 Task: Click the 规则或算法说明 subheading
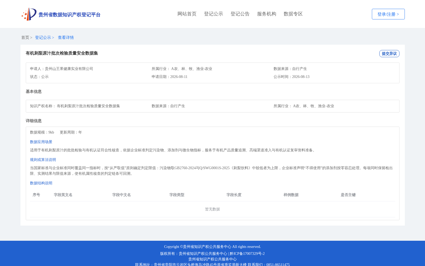43,160
